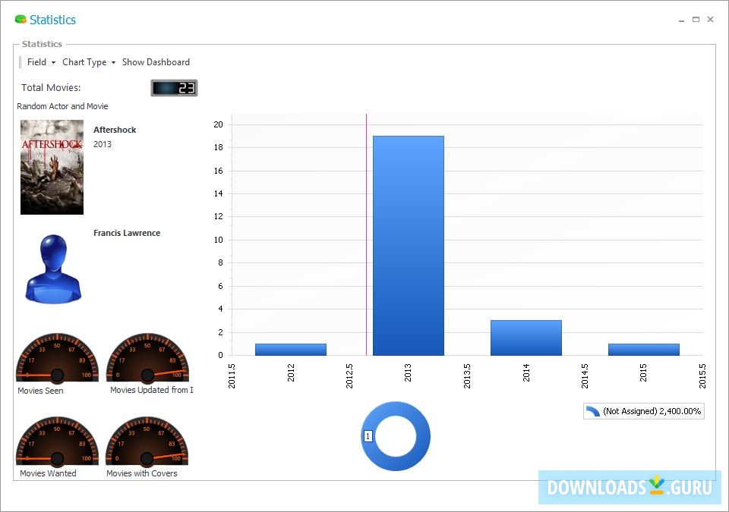
Task: Click the Total Movies digital counter display
Action: [x=174, y=87]
